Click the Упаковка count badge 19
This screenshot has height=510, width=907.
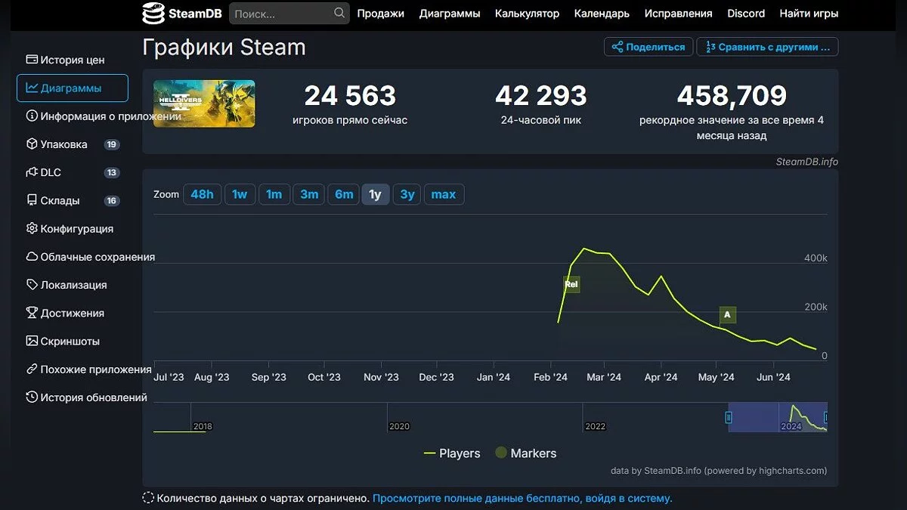112,144
